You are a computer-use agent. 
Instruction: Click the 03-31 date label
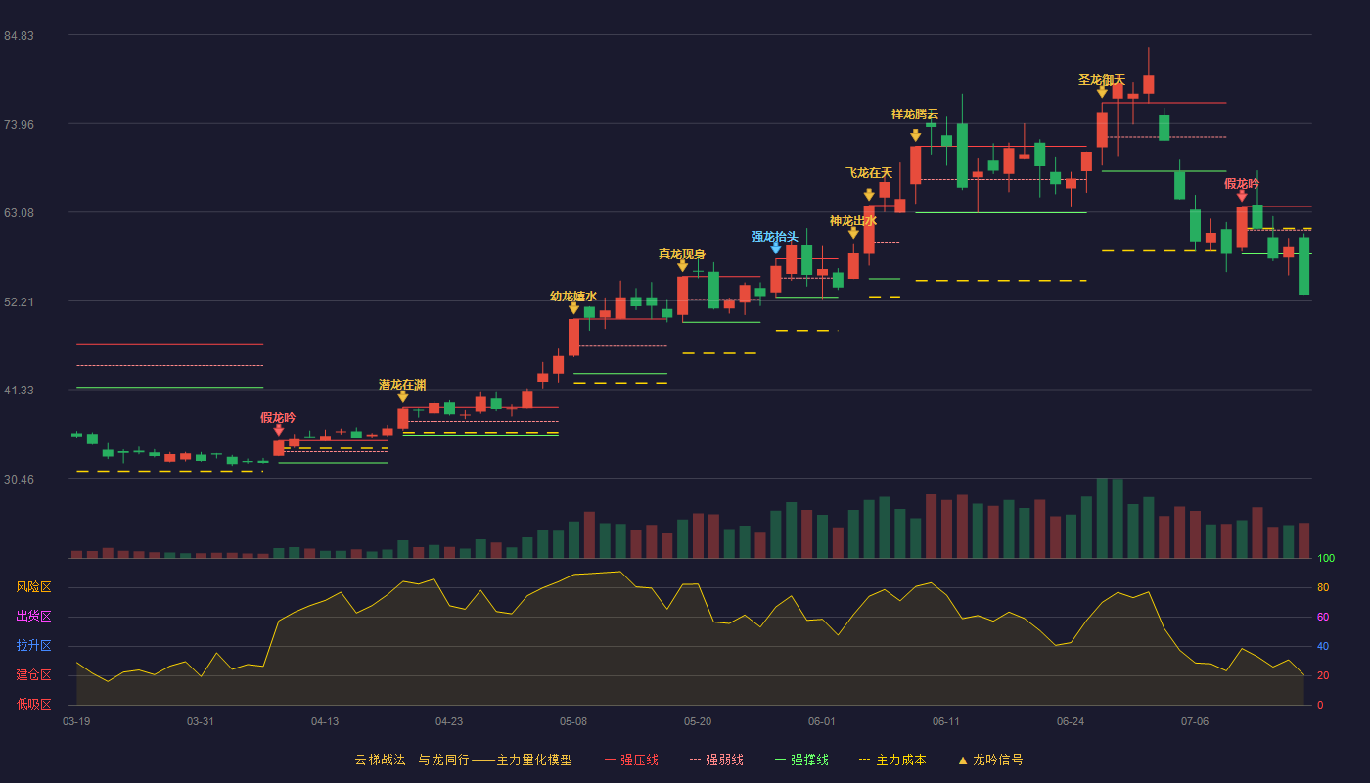[201, 721]
